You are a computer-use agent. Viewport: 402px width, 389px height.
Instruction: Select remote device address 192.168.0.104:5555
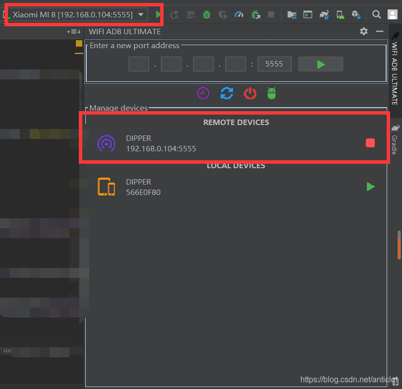click(x=161, y=149)
